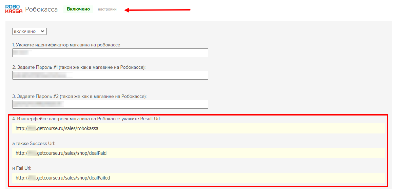This screenshot has width=397, height=189.
Task: Focus the Robokassa shop identifier field
Action: tap(110, 53)
